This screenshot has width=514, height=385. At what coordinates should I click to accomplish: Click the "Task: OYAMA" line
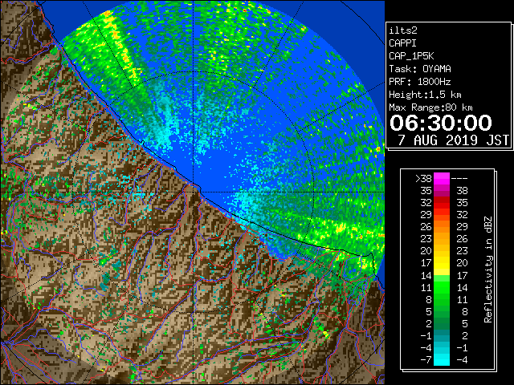pyautogui.click(x=420, y=69)
